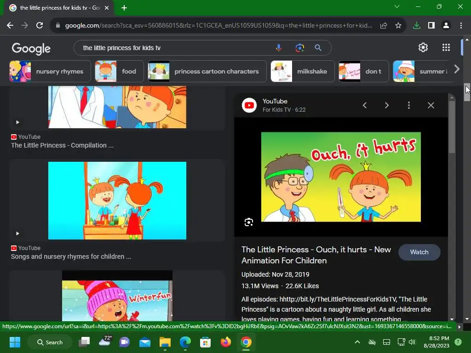Select 'princess cartoon characters' filter chip
Image resolution: width=471 pixels, height=353 pixels.
207,71
